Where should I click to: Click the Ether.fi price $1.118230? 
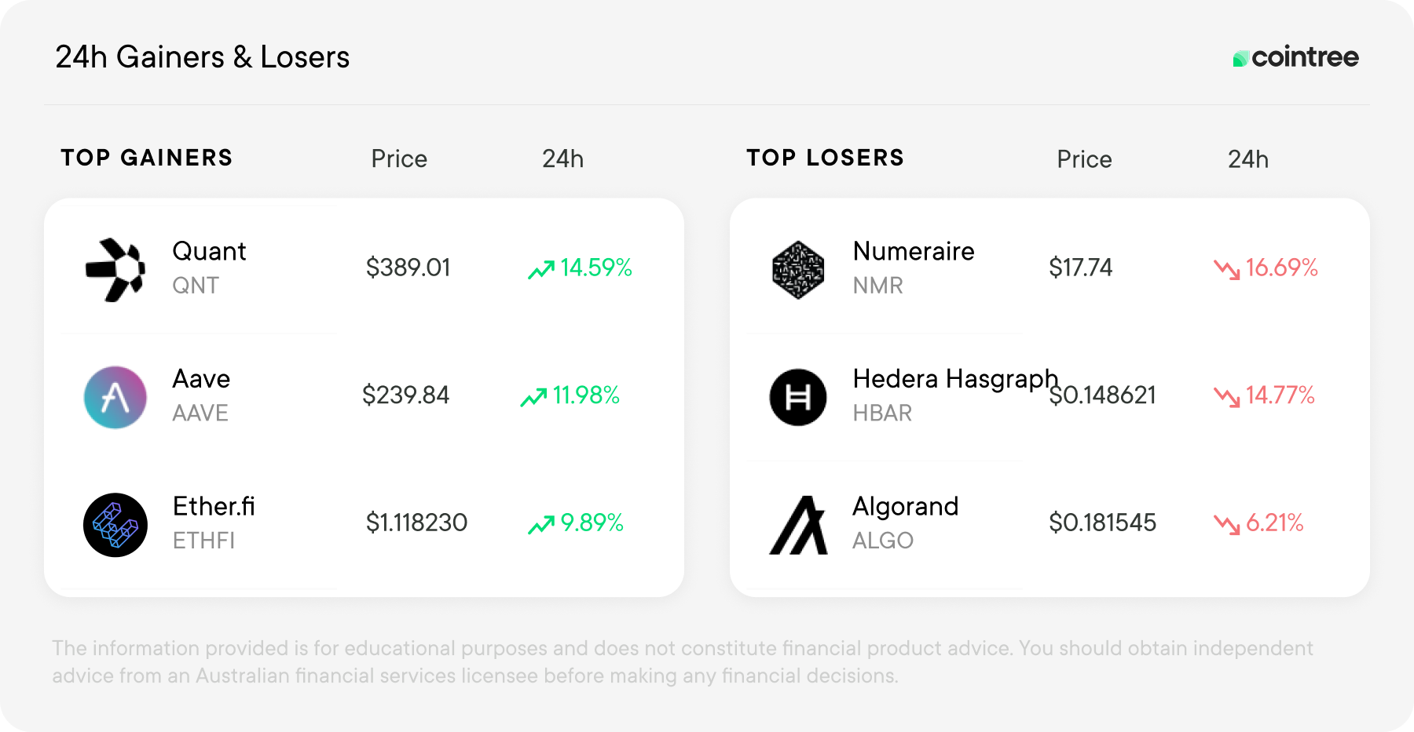(416, 523)
